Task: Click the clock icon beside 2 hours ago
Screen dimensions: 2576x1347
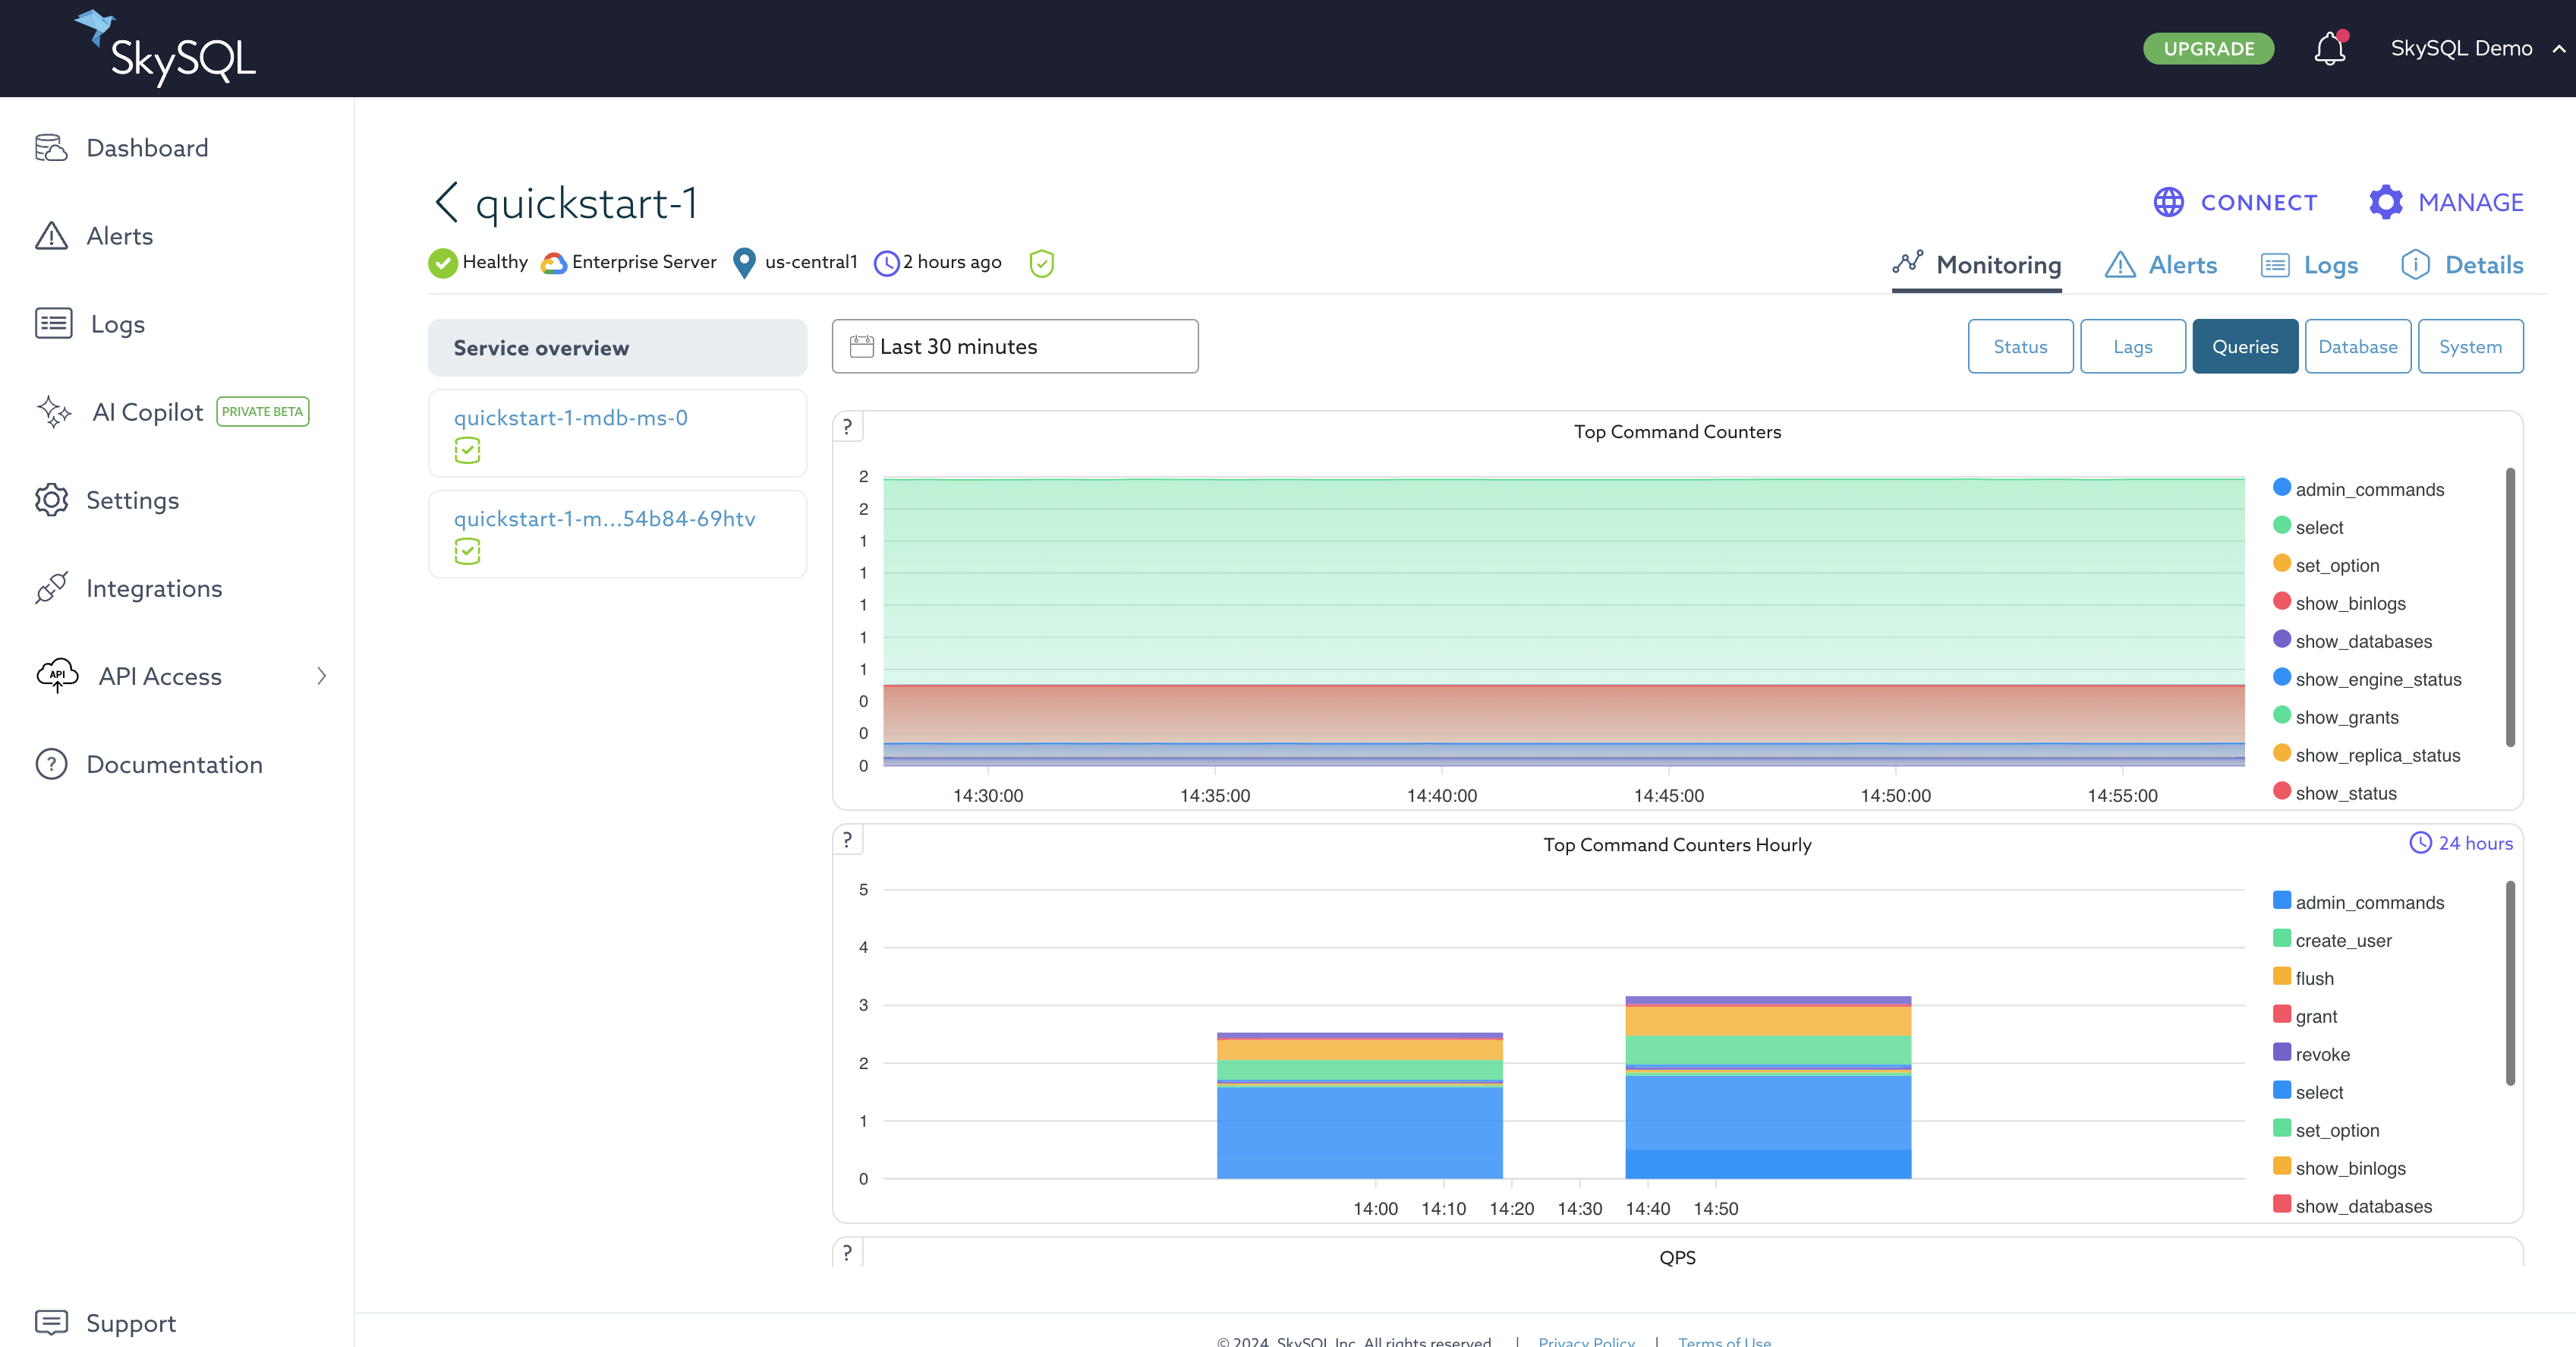Action: 886,263
